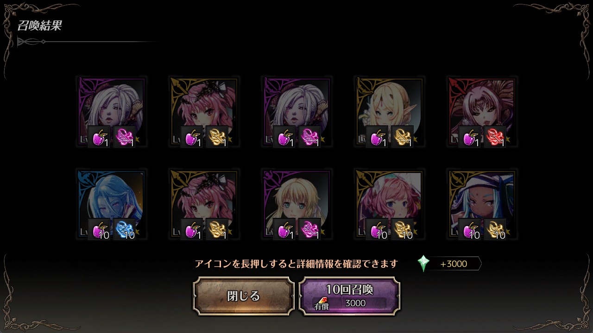This screenshot has width=593, height=333.
Task: Click the blue soul shard icon showing 10
Action: pyautogui.click(x=125, y=229)
